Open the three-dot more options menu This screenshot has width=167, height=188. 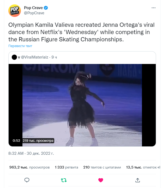(x=153, y=8)
